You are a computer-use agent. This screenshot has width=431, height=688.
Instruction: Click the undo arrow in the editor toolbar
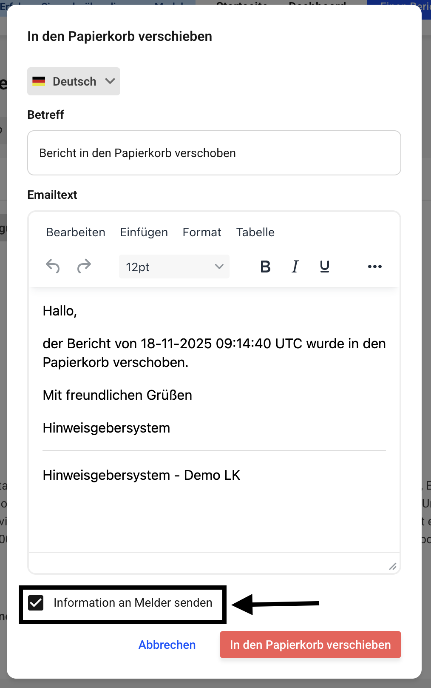point(53,267)
